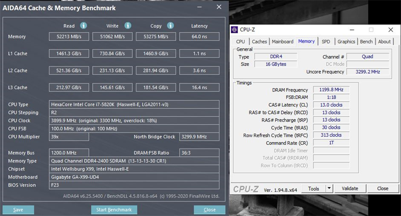Click the info icon next to Write
401x216 pixels.
click(x=128, y=25)
